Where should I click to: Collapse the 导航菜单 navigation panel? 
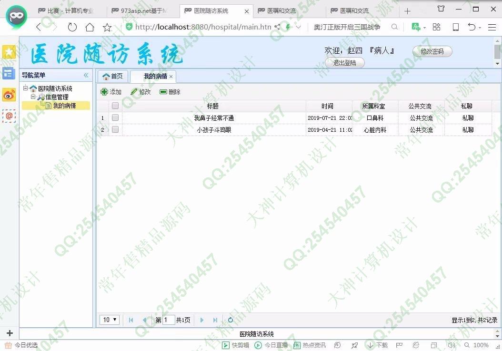tap(86, 75)
